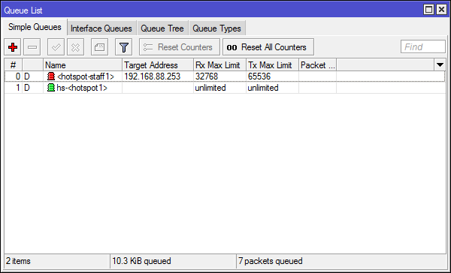Select the red hotspot-staff1 queue icon
Screen dimensions: 451x273
(51, 76)
